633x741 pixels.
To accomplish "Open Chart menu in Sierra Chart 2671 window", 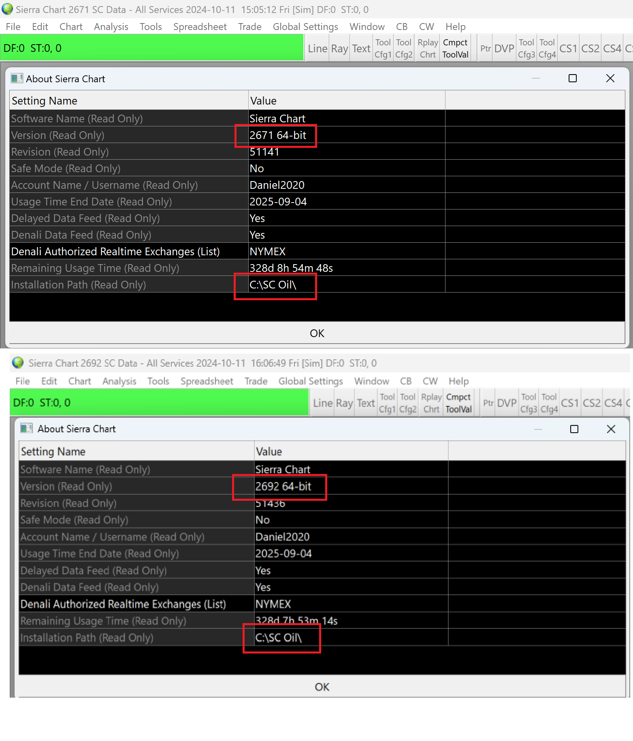I will click(71, 27).
